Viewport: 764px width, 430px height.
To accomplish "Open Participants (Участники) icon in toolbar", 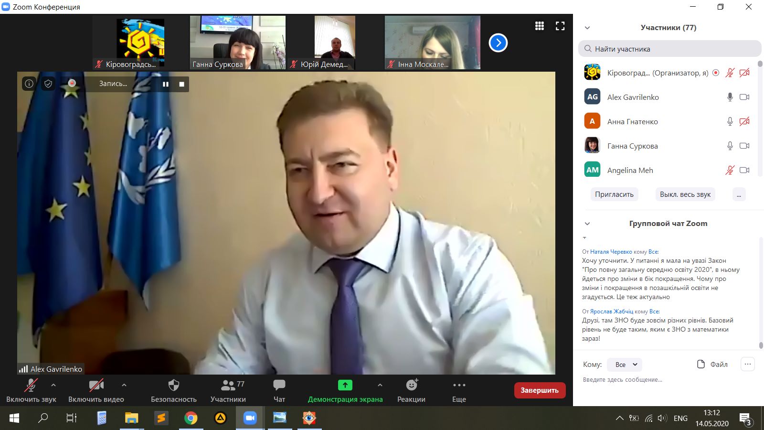I will [x=228, y=385].
